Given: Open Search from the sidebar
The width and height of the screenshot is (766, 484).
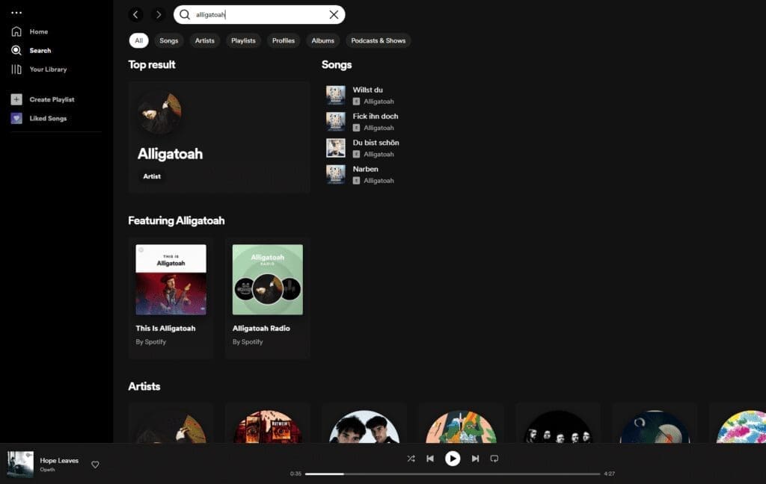Looking at the screenshot, I should (31, 50).
